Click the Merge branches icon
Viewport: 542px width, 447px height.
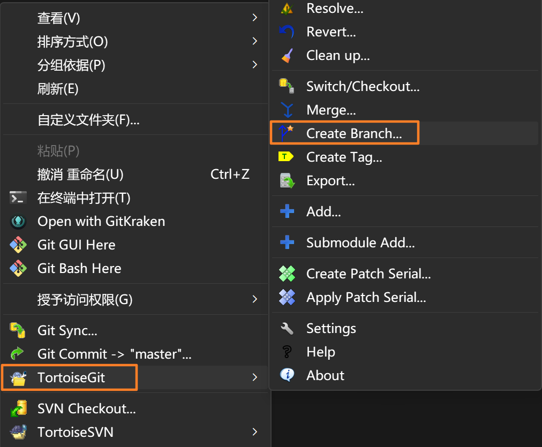[288, 110]
